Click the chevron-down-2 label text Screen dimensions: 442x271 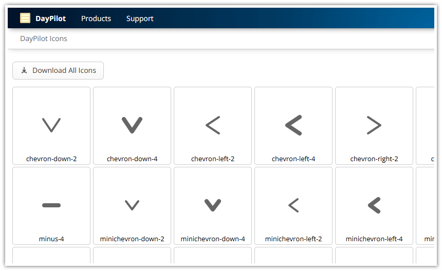click(51, 159)
